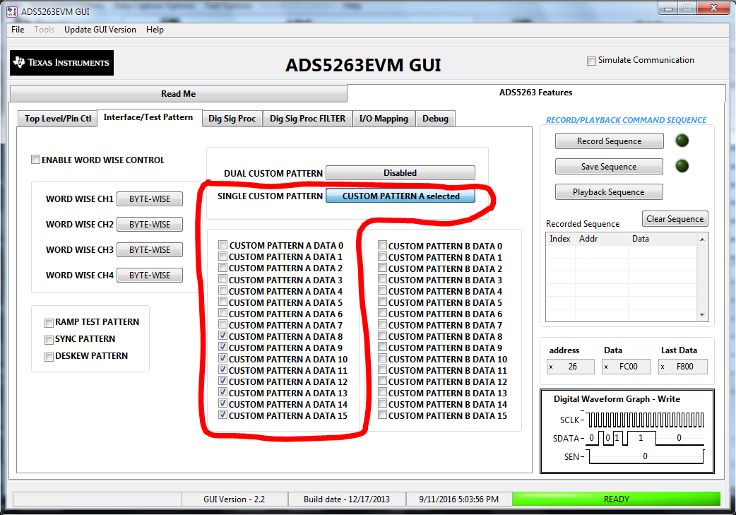The height and width of the screenshot is (515, 736).
Task: Tick the DESKEW PATTERN checkbox
Action: coord(49,357)
